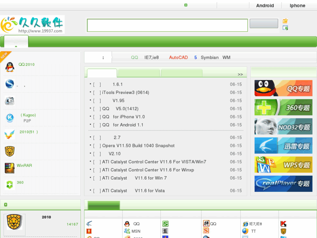This screenshot has width=317, height=238.
Task: Click the QQ penguin icon in category table
Action: pos(127,224)
